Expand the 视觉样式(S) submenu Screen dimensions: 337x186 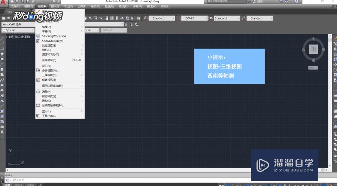[60, 96]
